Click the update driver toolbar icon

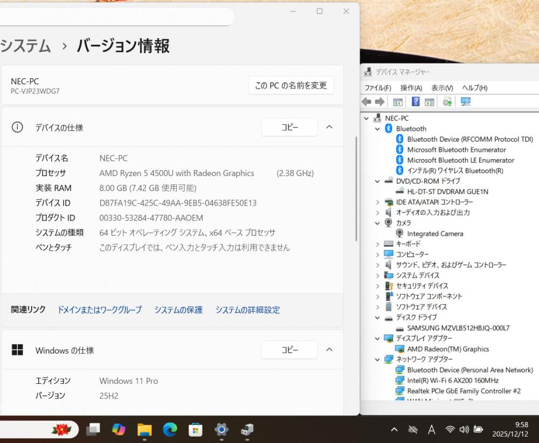[447, 102]
